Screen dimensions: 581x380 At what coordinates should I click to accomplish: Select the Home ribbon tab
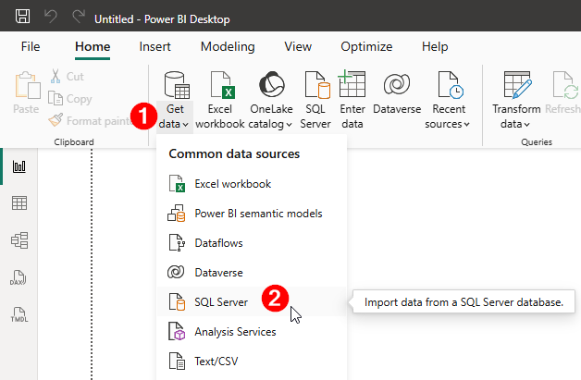93,46
